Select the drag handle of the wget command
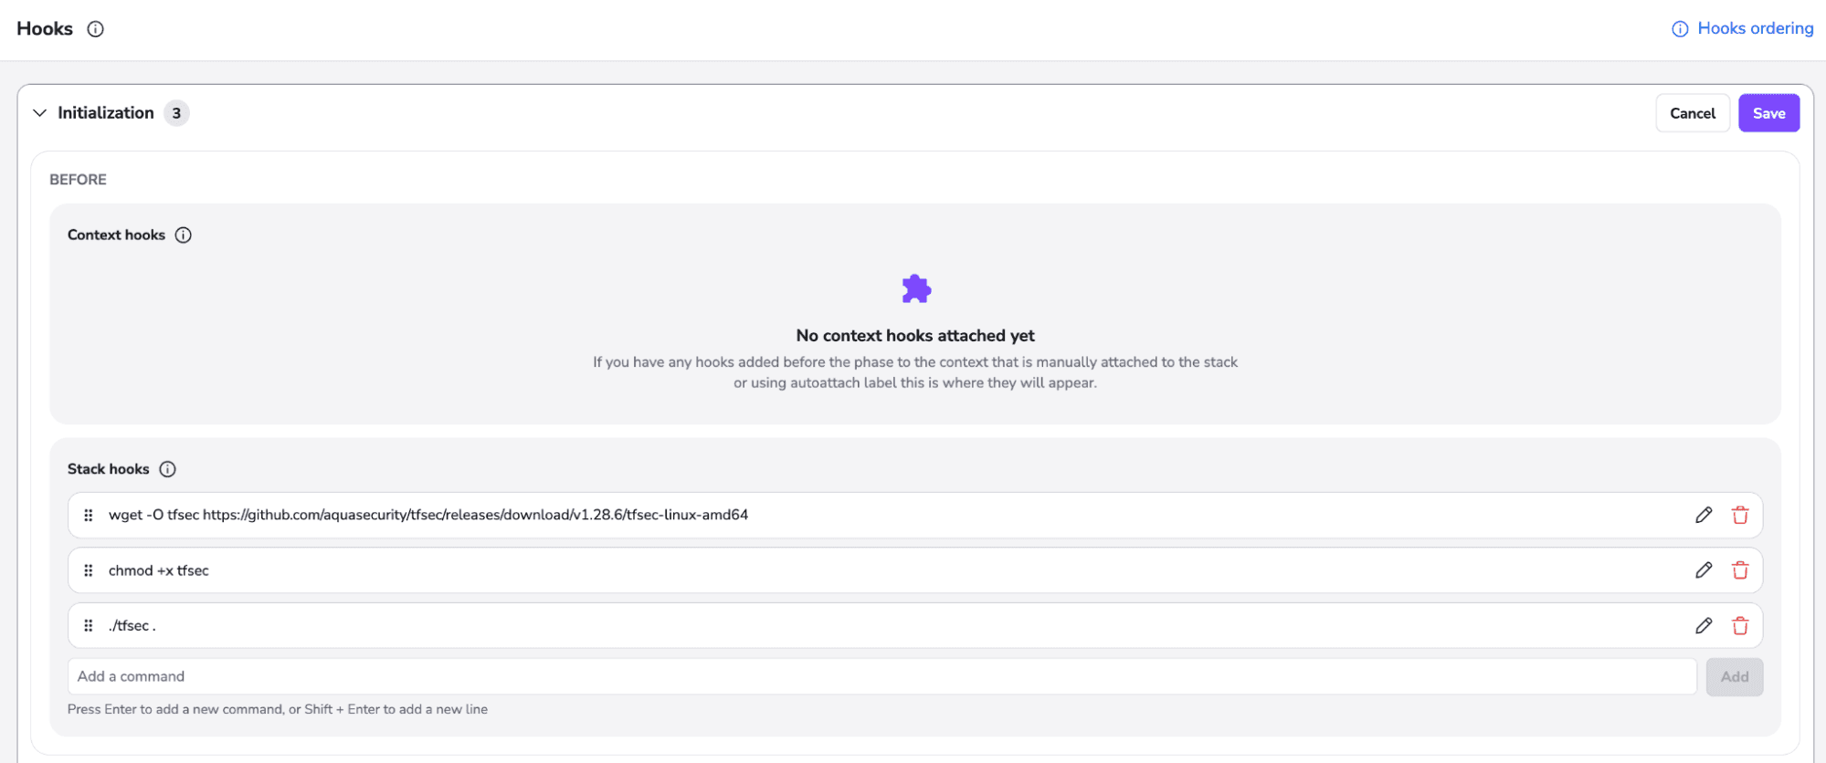 [x=89, y=515]
